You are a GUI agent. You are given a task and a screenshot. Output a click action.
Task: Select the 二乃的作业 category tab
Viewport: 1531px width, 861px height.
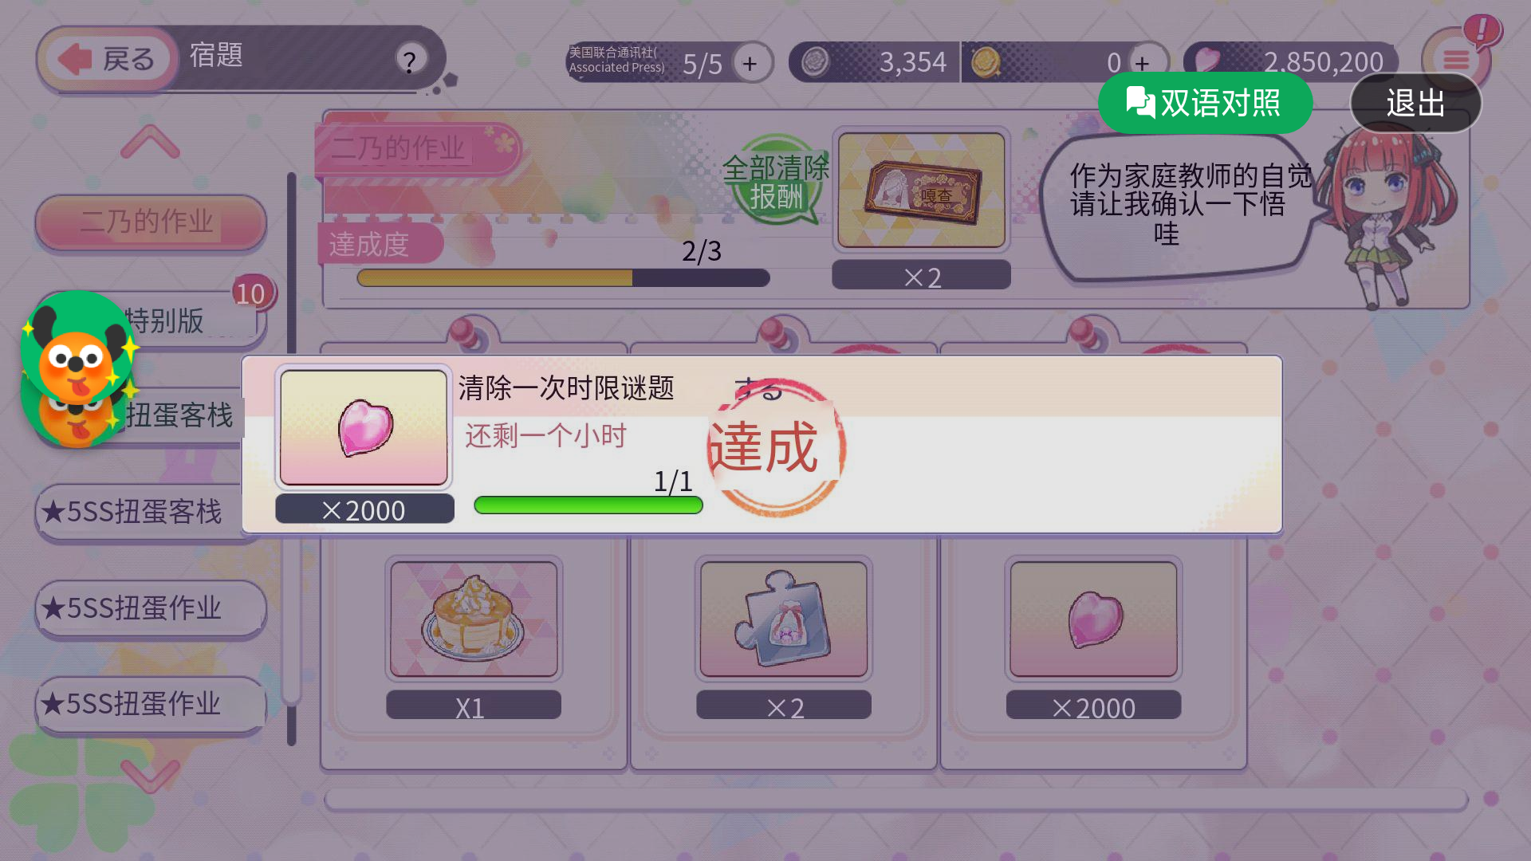150,222
